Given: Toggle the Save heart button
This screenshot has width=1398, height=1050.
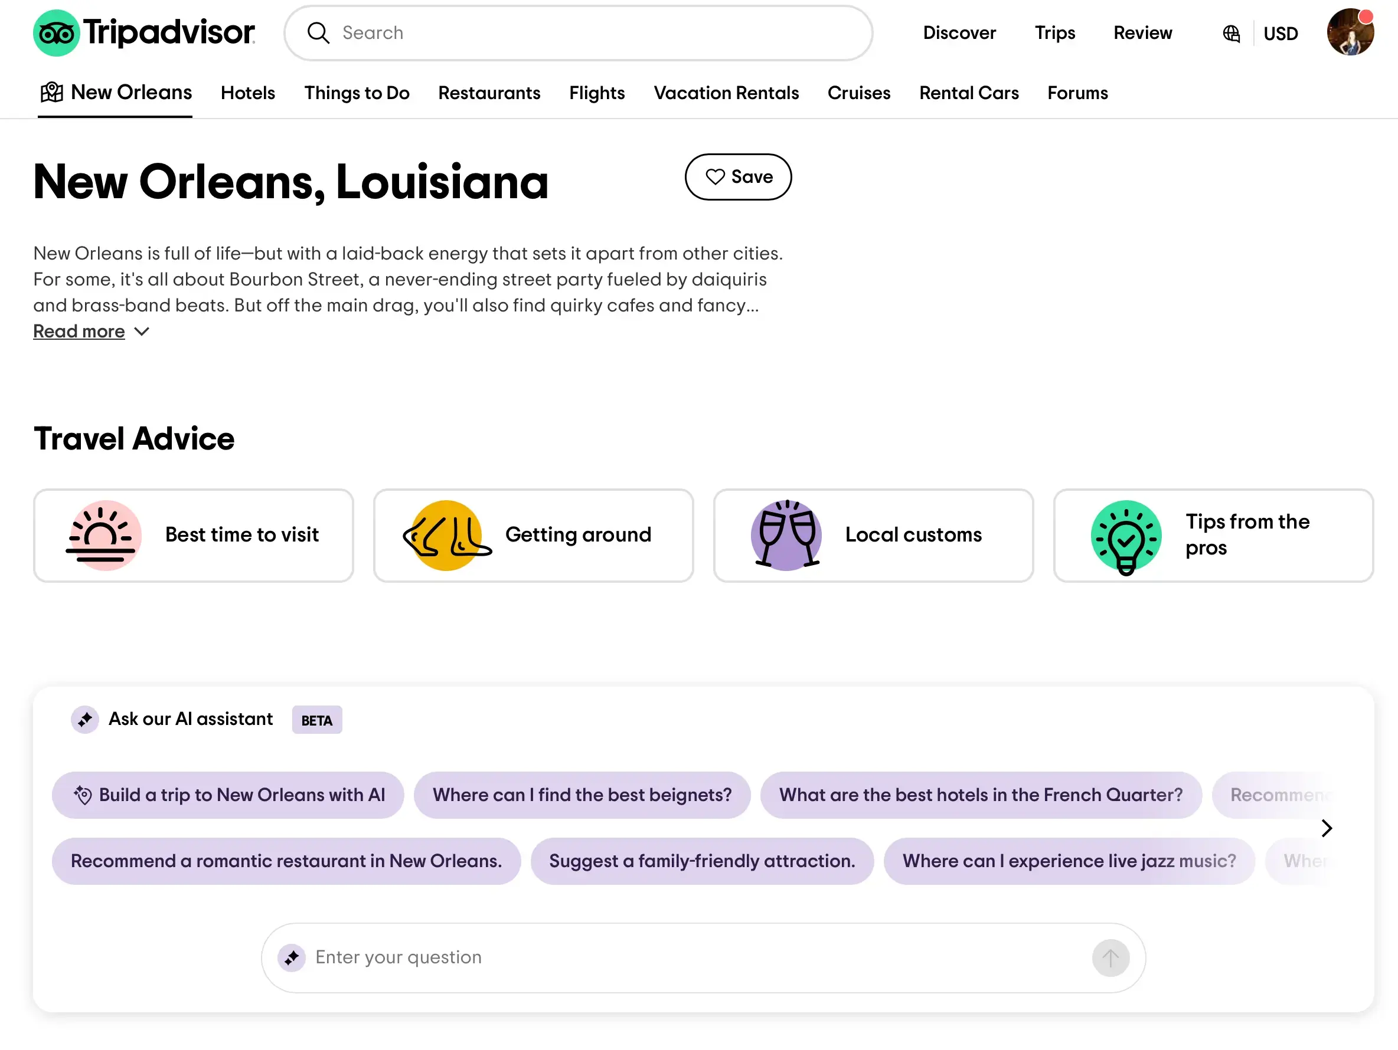Looking at the screenshot, I should tap(738, 177).
